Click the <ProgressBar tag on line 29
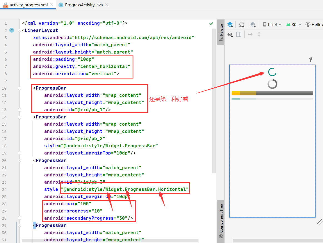 pyautogui.click(x=50, y=226)
